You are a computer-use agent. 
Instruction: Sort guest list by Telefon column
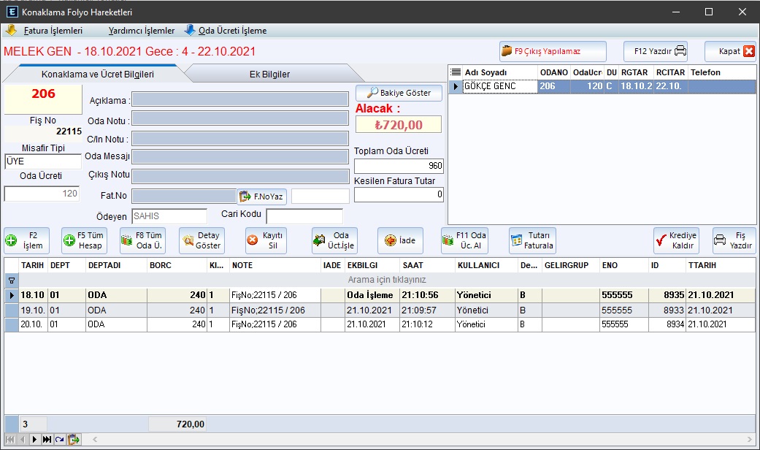point(722,72)
